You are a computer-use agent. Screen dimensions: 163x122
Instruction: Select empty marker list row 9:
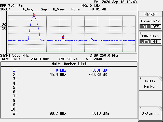pos(69,105)
